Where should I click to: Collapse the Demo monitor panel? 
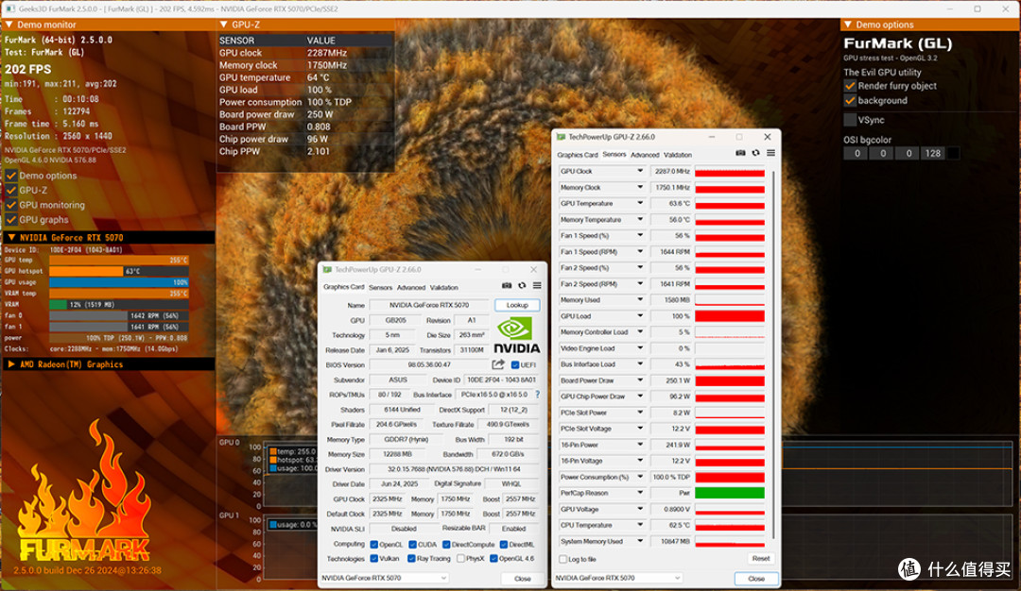click(x=9, y=25)
